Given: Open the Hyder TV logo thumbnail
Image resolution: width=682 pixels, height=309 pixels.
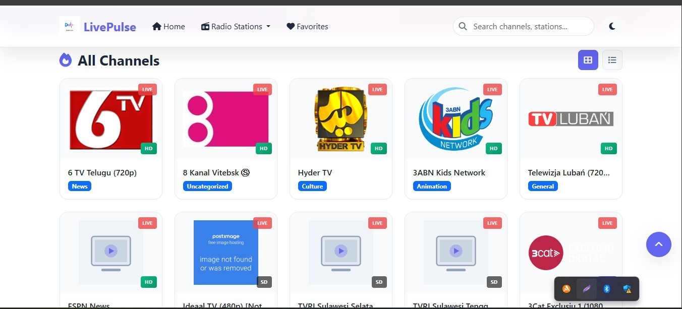Looking at the screenshot, I should click(x=341, y=119).
